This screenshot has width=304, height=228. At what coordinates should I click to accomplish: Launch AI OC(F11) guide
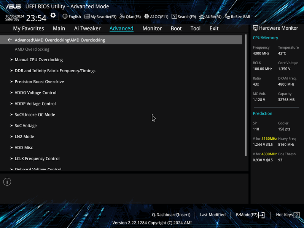coord(156,17)
